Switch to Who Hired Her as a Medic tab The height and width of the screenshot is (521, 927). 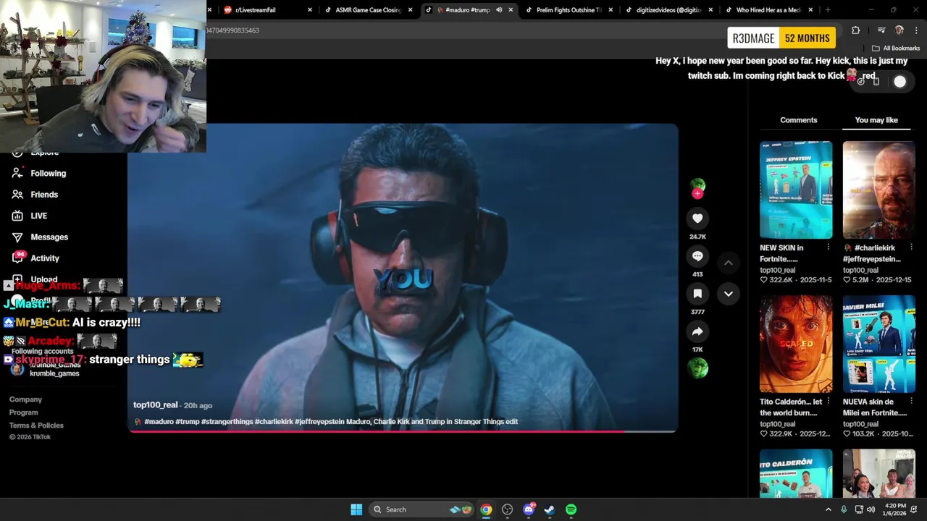point(768,10)
